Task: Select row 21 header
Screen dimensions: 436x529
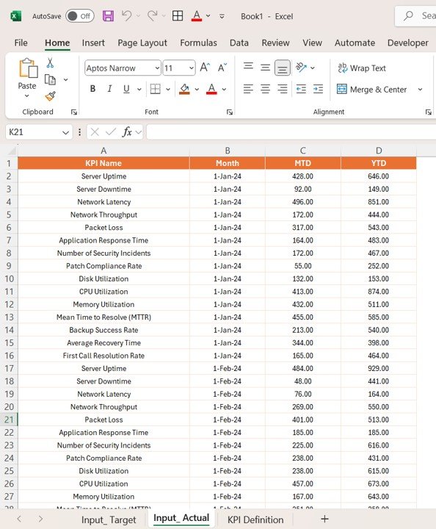Action: point(9,420)
